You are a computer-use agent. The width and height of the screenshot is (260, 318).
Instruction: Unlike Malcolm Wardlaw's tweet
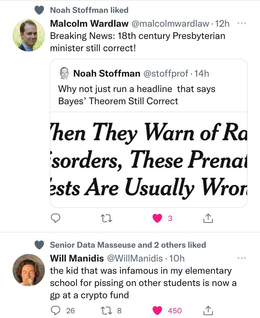point(158,218)
